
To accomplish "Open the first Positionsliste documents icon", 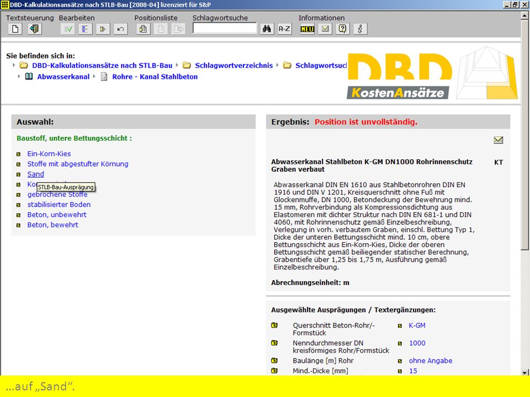I will point(144,29).
